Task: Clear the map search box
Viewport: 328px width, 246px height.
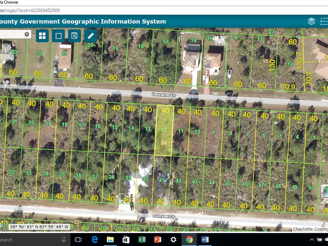Action: click(x=27, y=34)
